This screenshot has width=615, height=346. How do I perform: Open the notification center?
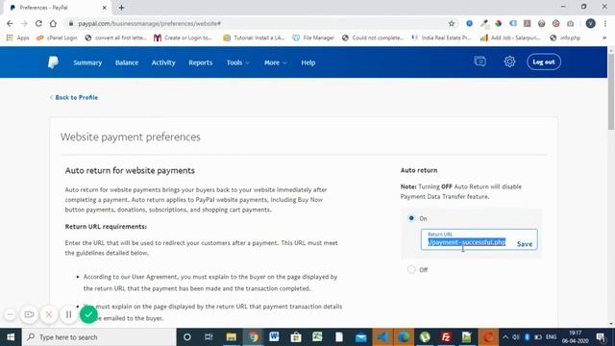point(601,337)
